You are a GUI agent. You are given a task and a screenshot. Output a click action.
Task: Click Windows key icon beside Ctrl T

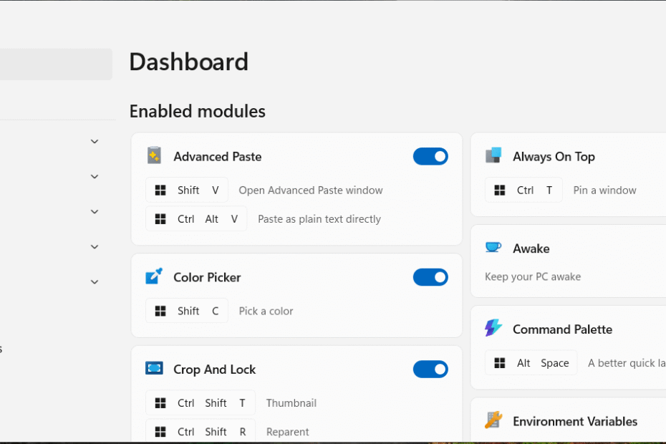point(500,190)
